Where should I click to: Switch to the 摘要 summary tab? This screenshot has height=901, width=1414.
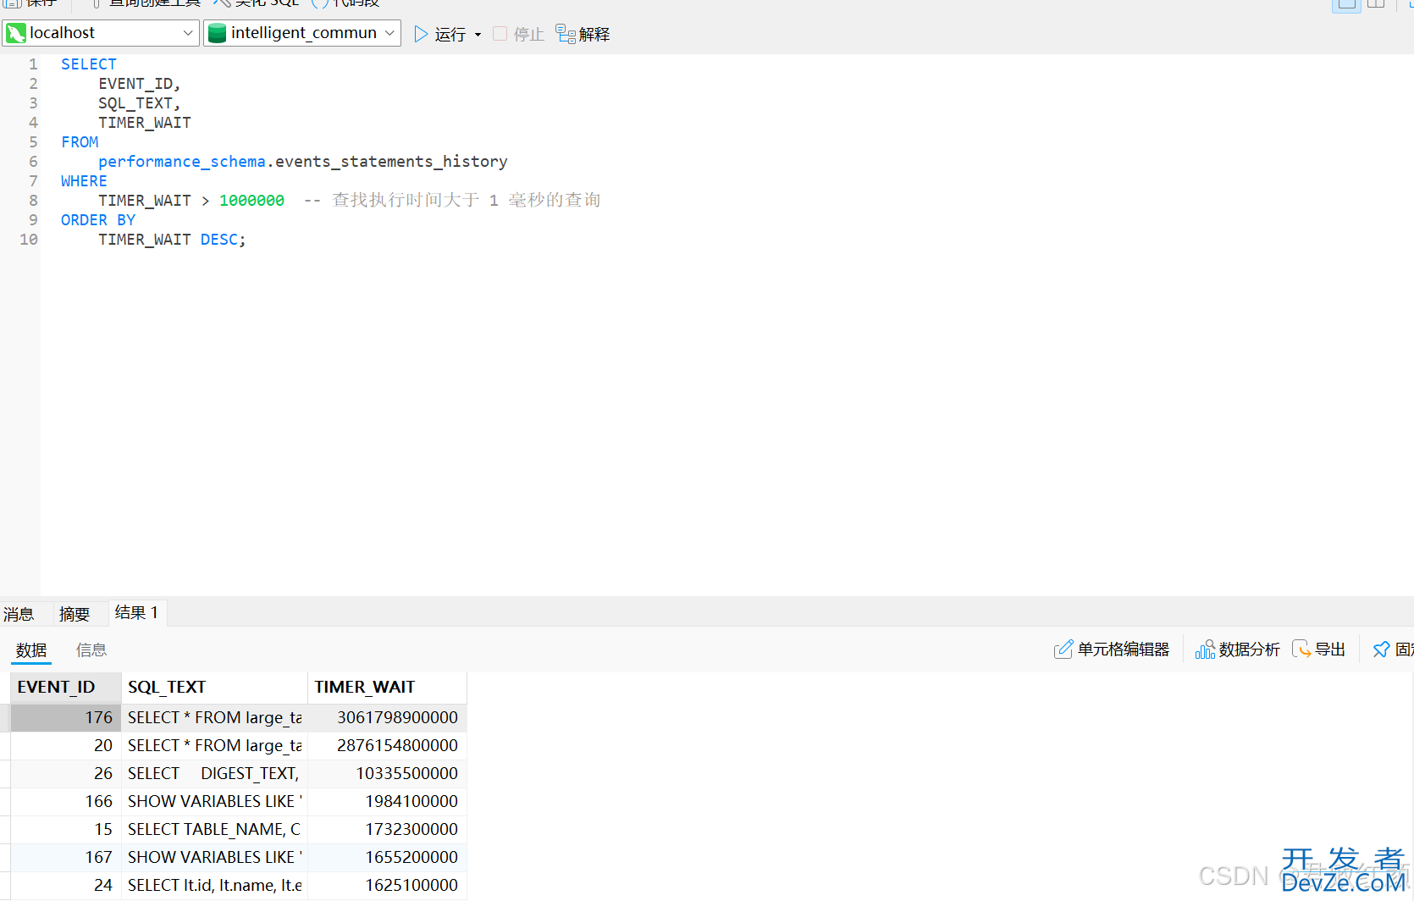75,614
